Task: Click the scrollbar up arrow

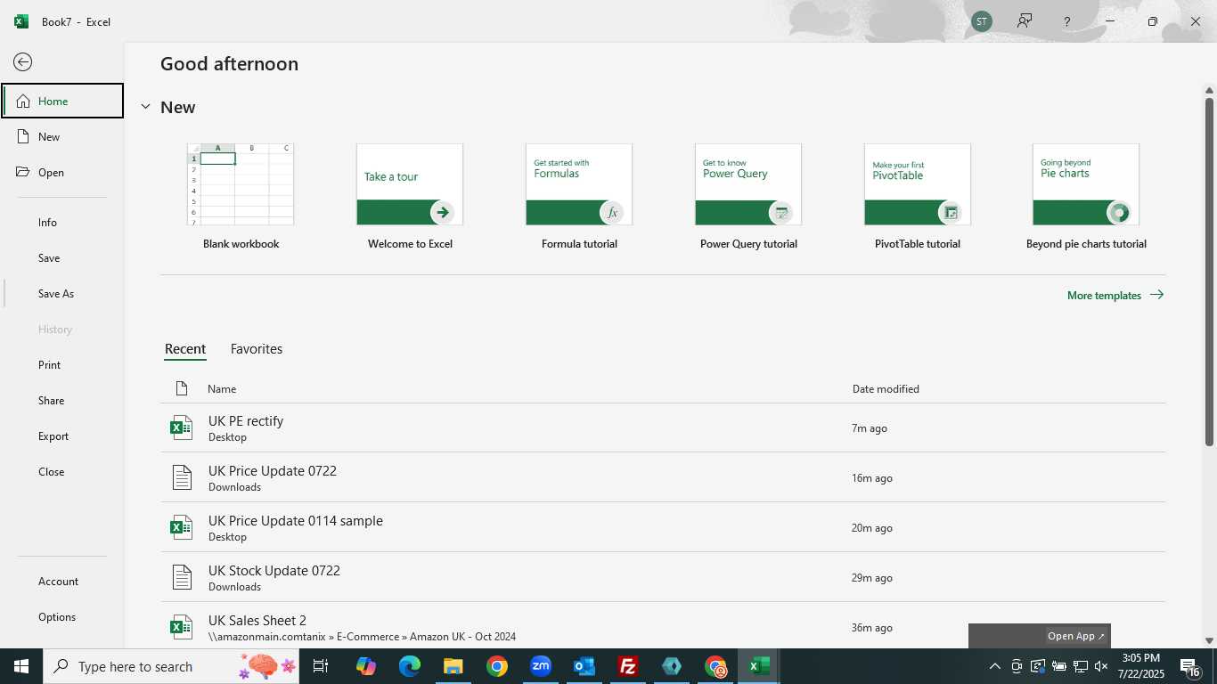Action: [x=1209, y=90]
